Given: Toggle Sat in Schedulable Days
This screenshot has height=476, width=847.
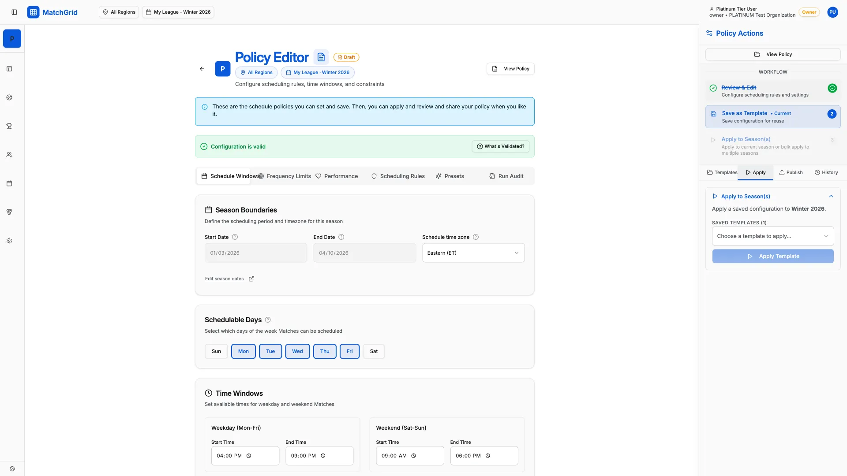Looking at the screenshot, I should coord(374,351).
